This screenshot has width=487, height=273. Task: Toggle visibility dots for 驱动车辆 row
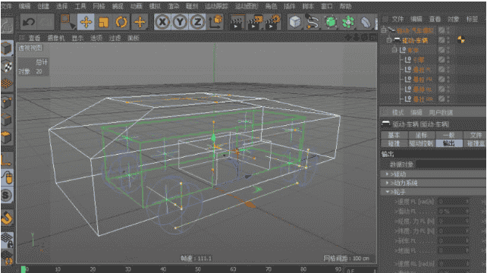click(449, 40)
